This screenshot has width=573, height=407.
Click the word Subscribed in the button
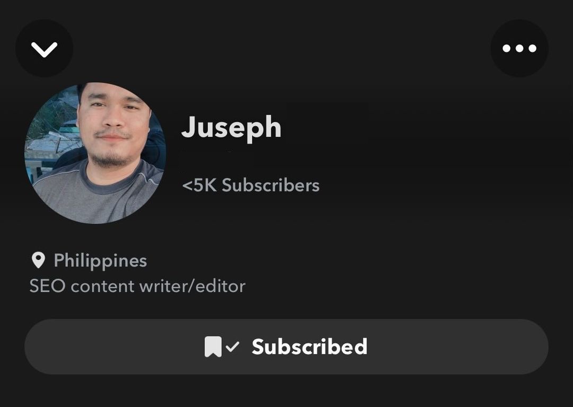click(309, 347)
